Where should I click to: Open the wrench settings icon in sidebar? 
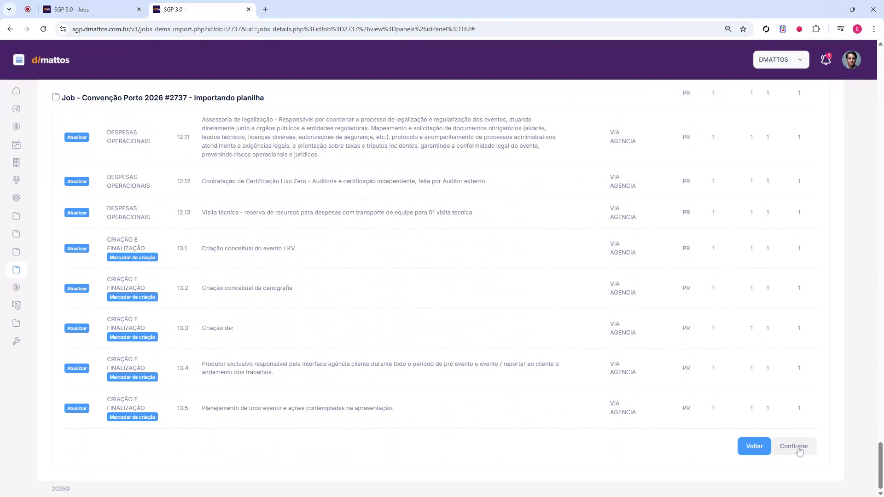point(17,341)
